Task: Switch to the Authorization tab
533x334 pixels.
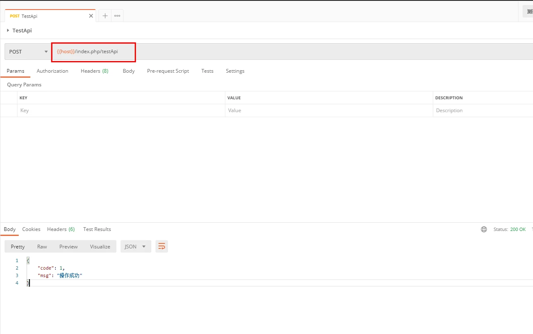Action: click(x=52, y=71)
